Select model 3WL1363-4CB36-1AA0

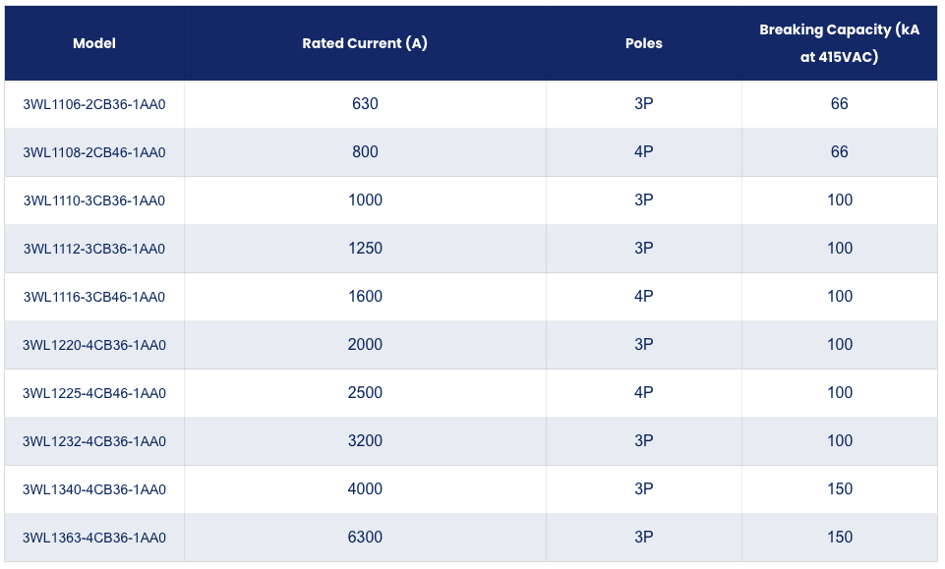(94, 538)
